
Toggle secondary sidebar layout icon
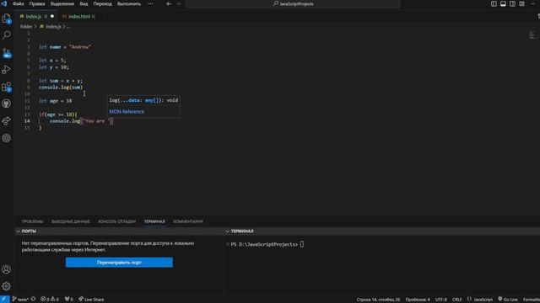click(512, 3)
